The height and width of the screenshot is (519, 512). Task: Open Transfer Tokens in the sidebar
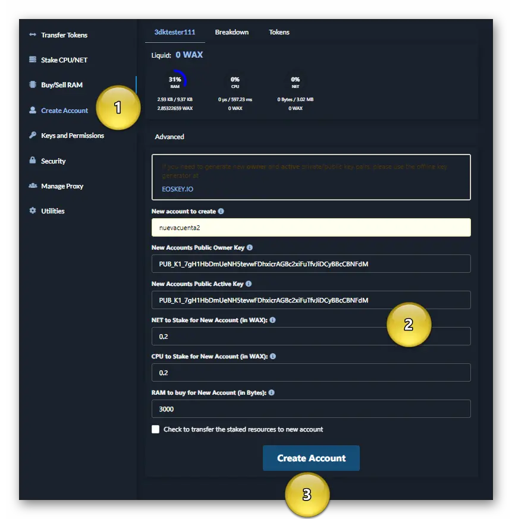coord(64,34)
